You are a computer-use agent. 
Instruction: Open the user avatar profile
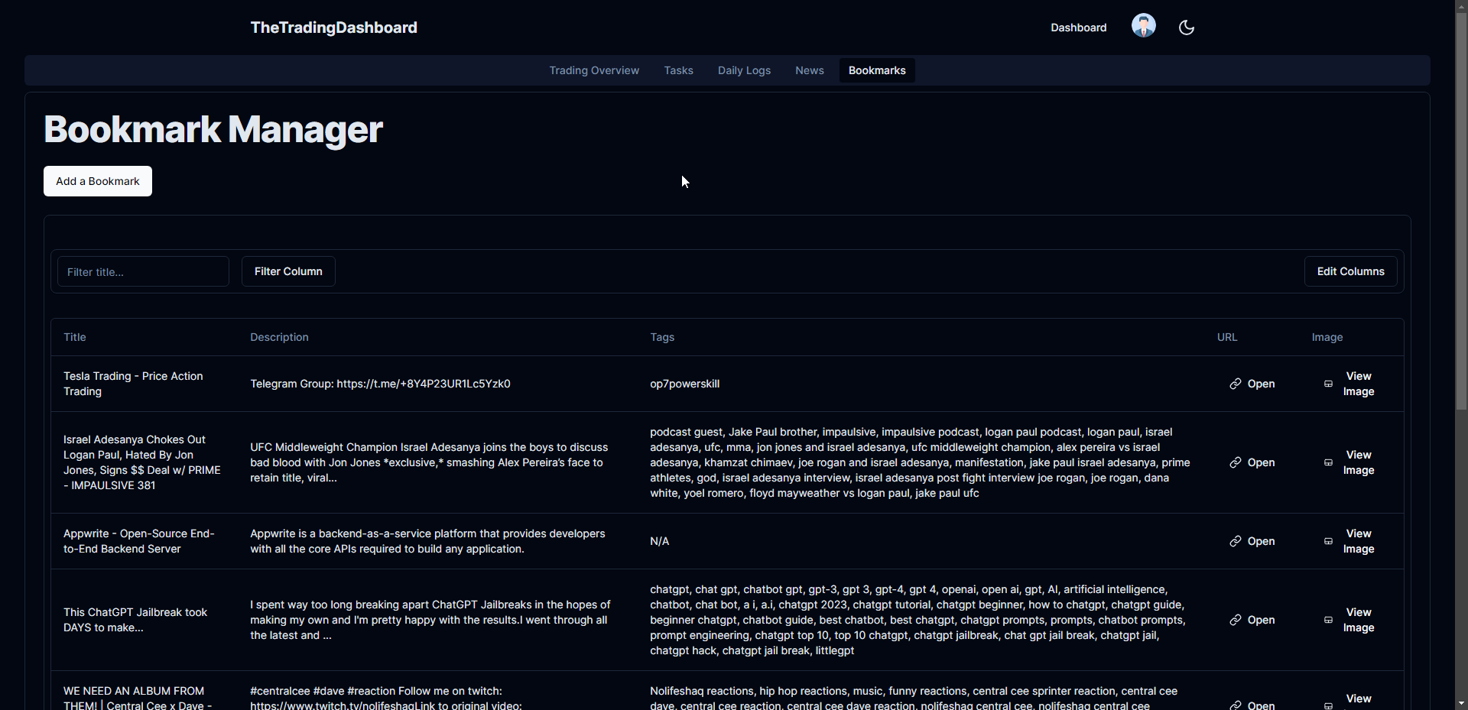coord(1144,25)
